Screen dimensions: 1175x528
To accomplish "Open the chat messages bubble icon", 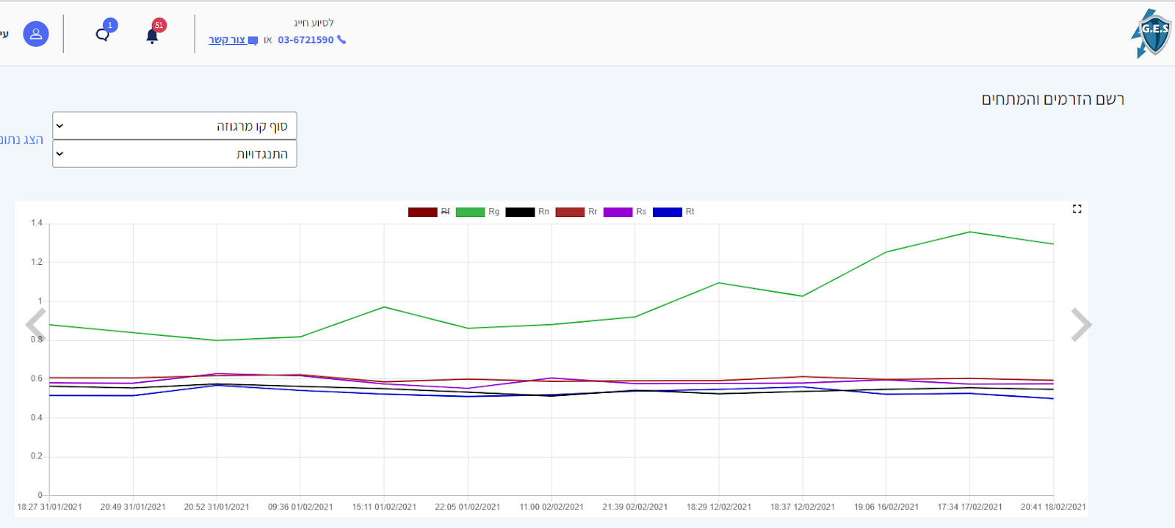I will coord(103,34).
